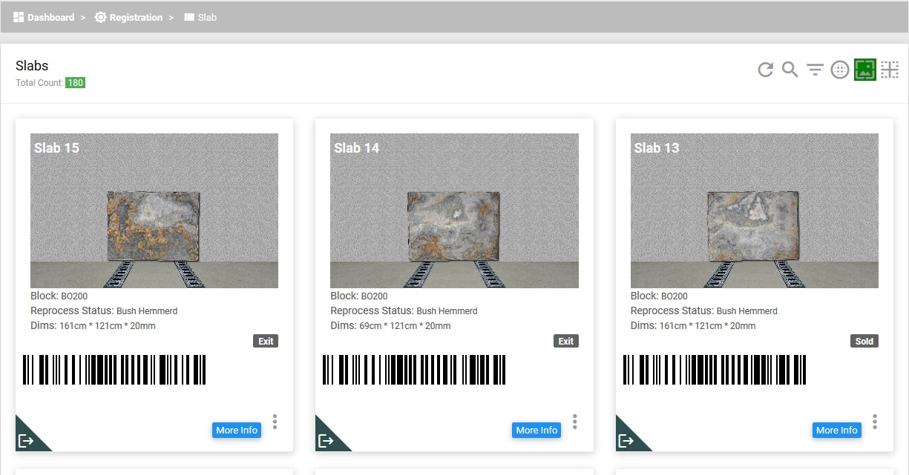This screenshot has width=909, height=475.
Task: Select the green image card view icon
Action: click(x=865, y=70)
